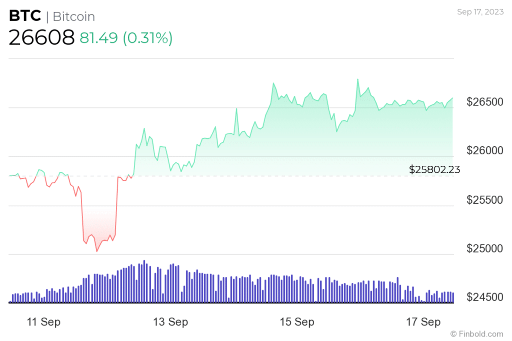The width and height of the screenshot is (512, 341).
Task: Click the lowest red dip on the price line
Action: (x=96, y=251)
